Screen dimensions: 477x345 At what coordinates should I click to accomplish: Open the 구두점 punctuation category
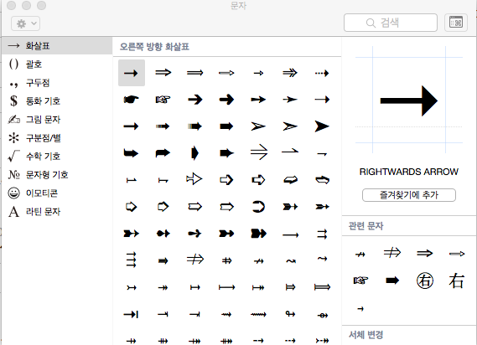point(57,83)
